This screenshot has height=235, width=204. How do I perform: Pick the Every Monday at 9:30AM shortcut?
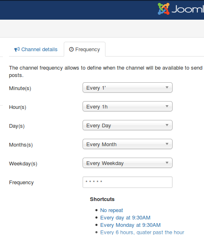[x=130, y=225]
